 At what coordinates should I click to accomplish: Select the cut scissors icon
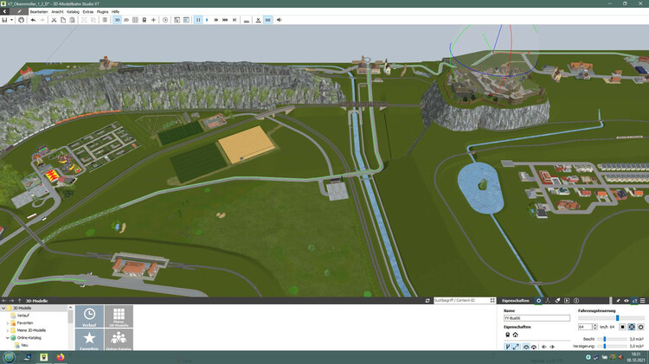53,19
